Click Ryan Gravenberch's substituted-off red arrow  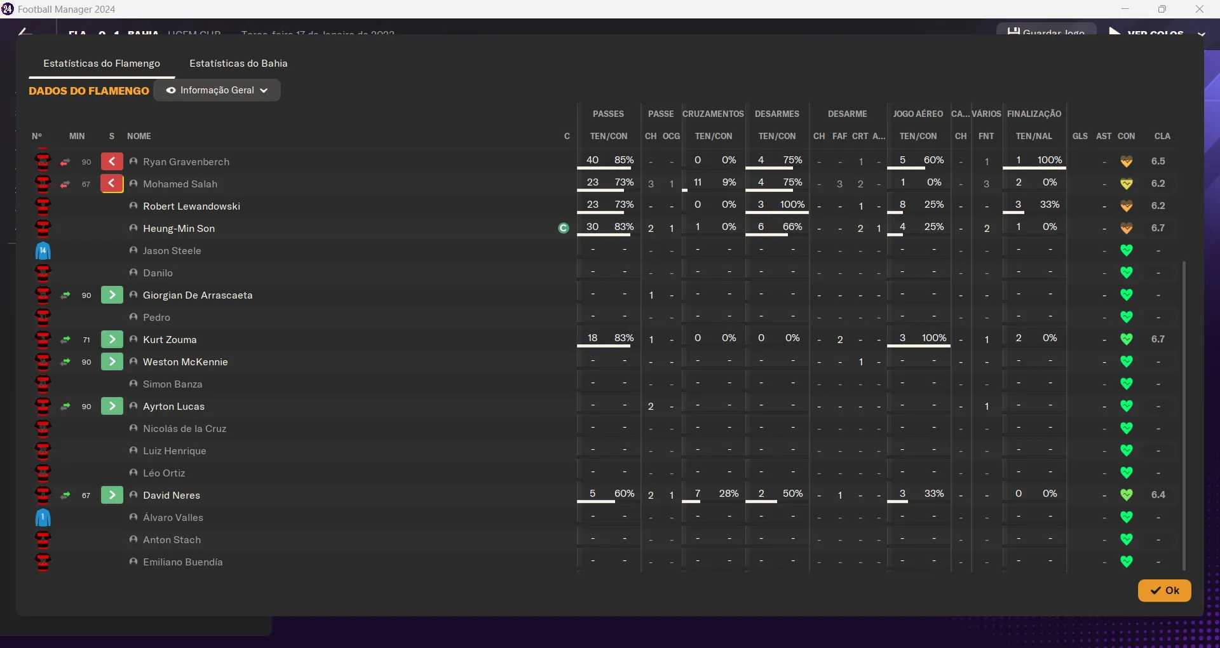tap(112, 161)
